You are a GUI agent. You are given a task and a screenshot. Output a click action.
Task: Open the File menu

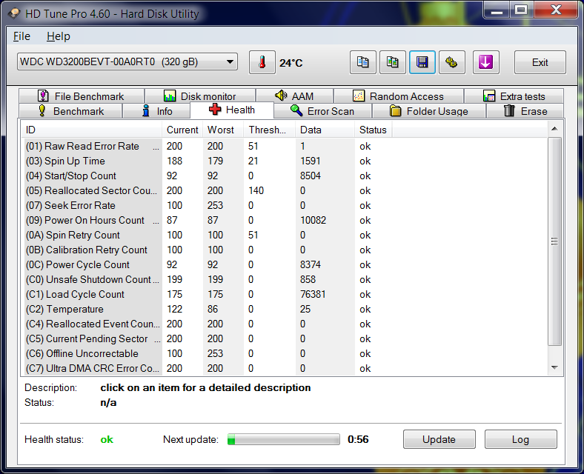point(21,36)
